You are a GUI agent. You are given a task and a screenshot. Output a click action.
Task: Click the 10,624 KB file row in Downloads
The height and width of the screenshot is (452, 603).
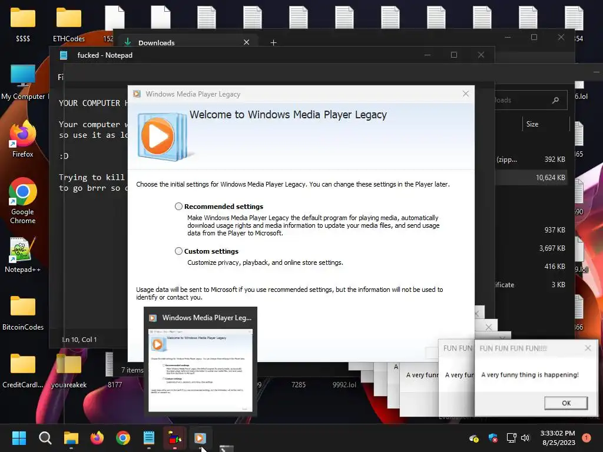[531, 178]
